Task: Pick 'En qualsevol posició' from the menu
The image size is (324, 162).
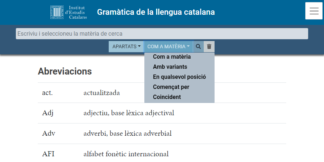Action: coord(179,77)
